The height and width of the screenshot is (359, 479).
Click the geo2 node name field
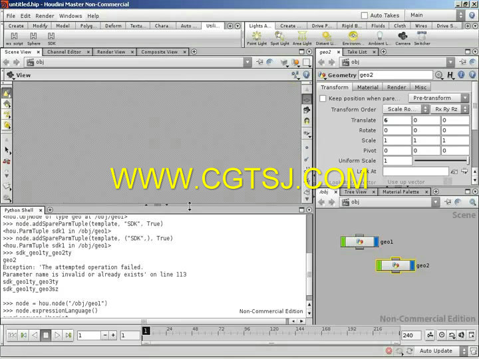pos(396,74)
